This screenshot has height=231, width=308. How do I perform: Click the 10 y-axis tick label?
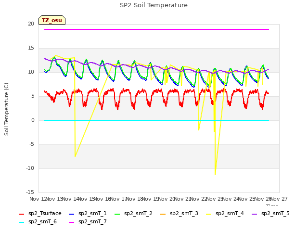click(x=31, y=72)
